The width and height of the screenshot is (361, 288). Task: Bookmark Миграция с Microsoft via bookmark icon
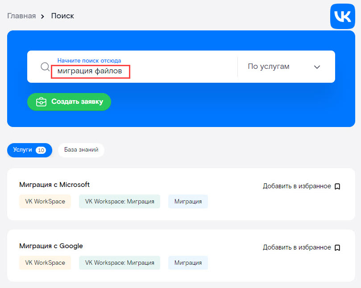(337, 186)
